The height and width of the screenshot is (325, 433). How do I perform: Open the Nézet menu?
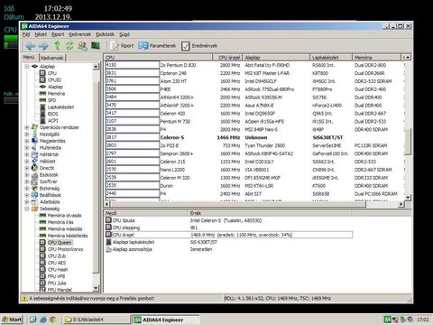point(41,34)
